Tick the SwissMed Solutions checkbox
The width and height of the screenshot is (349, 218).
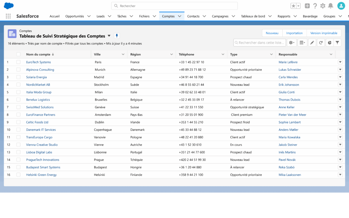(18, 107)
